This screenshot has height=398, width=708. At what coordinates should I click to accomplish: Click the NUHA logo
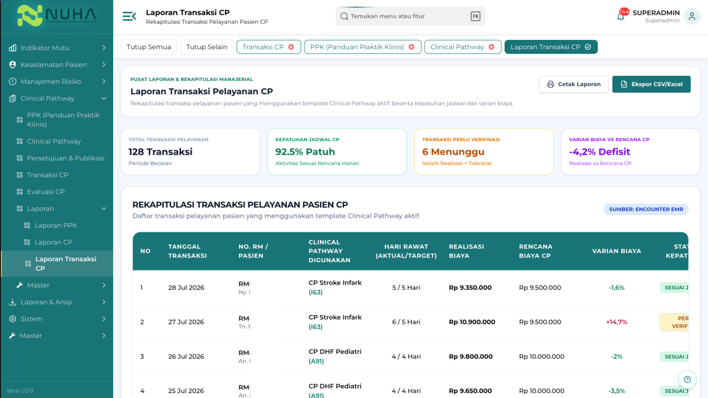click(x=57, y=16)
